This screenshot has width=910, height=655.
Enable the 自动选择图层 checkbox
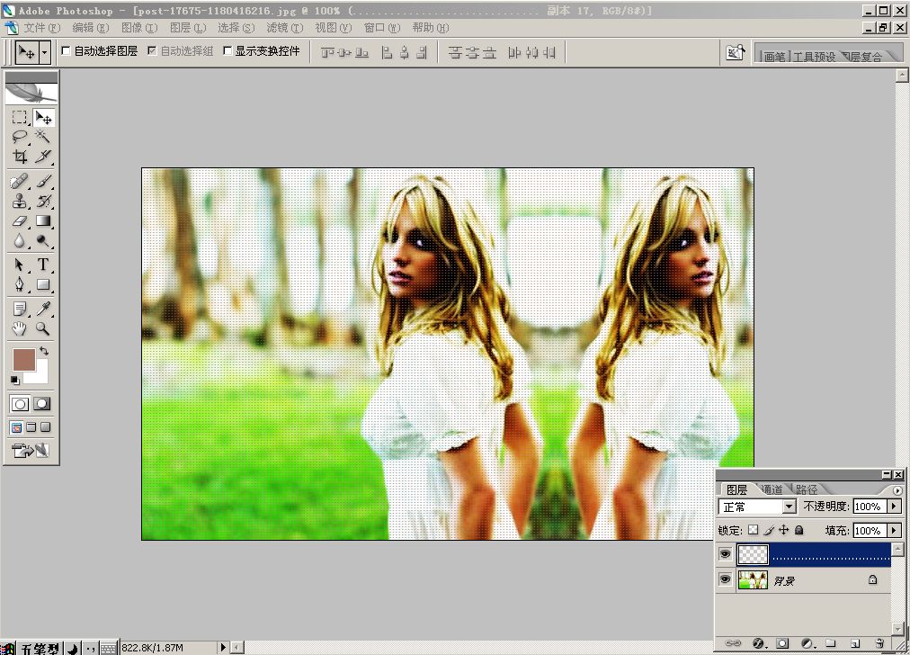pos(66,51)
